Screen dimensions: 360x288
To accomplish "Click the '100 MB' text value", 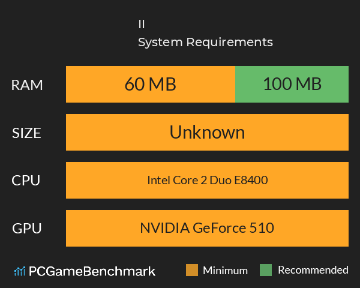I will (x=292, y=84).
